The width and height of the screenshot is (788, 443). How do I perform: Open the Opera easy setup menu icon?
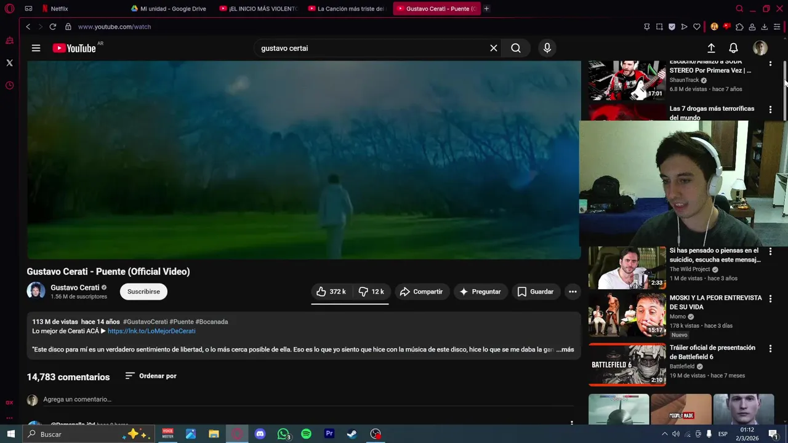pos(777,26)
